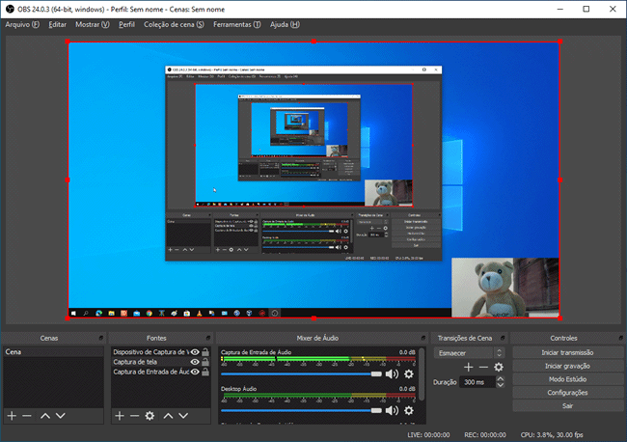
Task: Add a new source in the Fontes panel
Action: pyautogui.click(x=118, y=415)
